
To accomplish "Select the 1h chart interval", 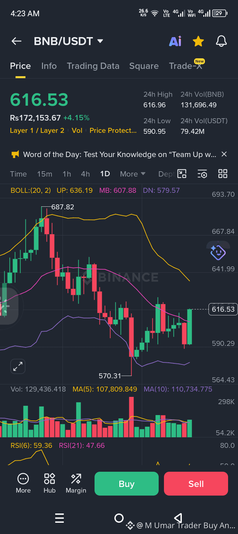I will click(x=67, y=174).
